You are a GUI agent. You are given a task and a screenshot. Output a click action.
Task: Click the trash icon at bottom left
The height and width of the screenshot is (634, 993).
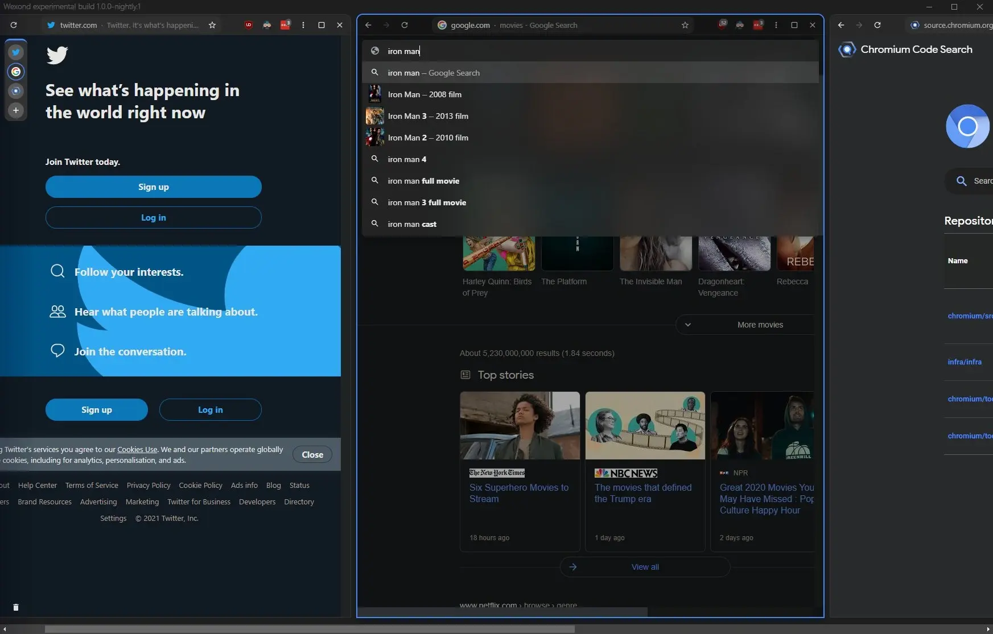click(x=16, y=607)
